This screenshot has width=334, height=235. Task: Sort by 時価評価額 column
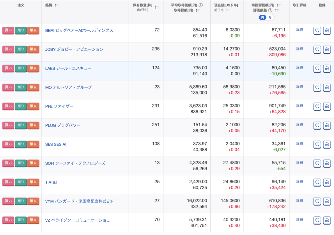click(x=279, y=5)
